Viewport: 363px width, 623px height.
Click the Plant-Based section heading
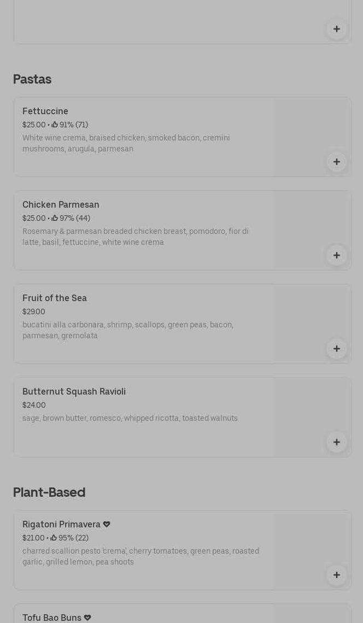[49, 492]
